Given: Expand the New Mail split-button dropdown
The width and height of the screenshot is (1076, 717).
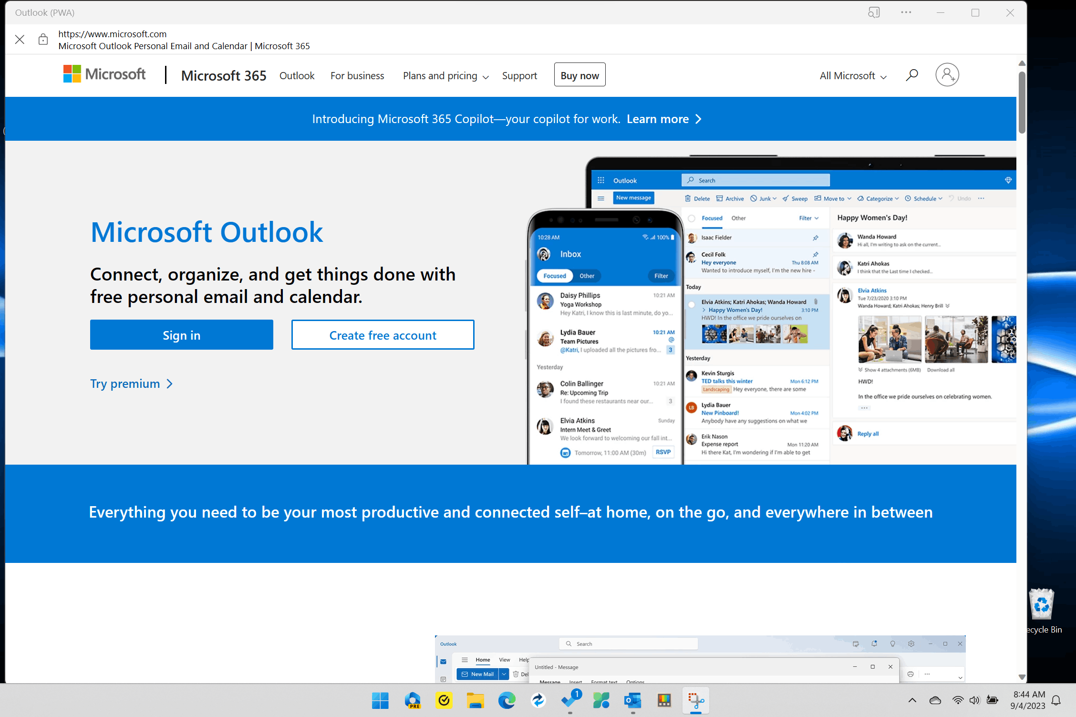Looking at the screenshot, I should 504,674.
